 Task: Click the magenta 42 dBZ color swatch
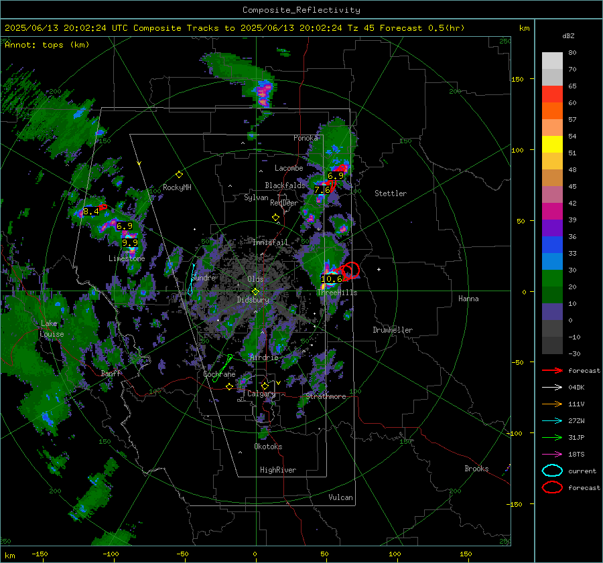coord(552,211)
